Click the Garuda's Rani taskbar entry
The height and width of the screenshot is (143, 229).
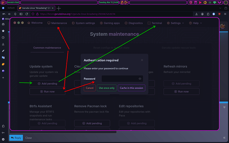tap(13, 2)
